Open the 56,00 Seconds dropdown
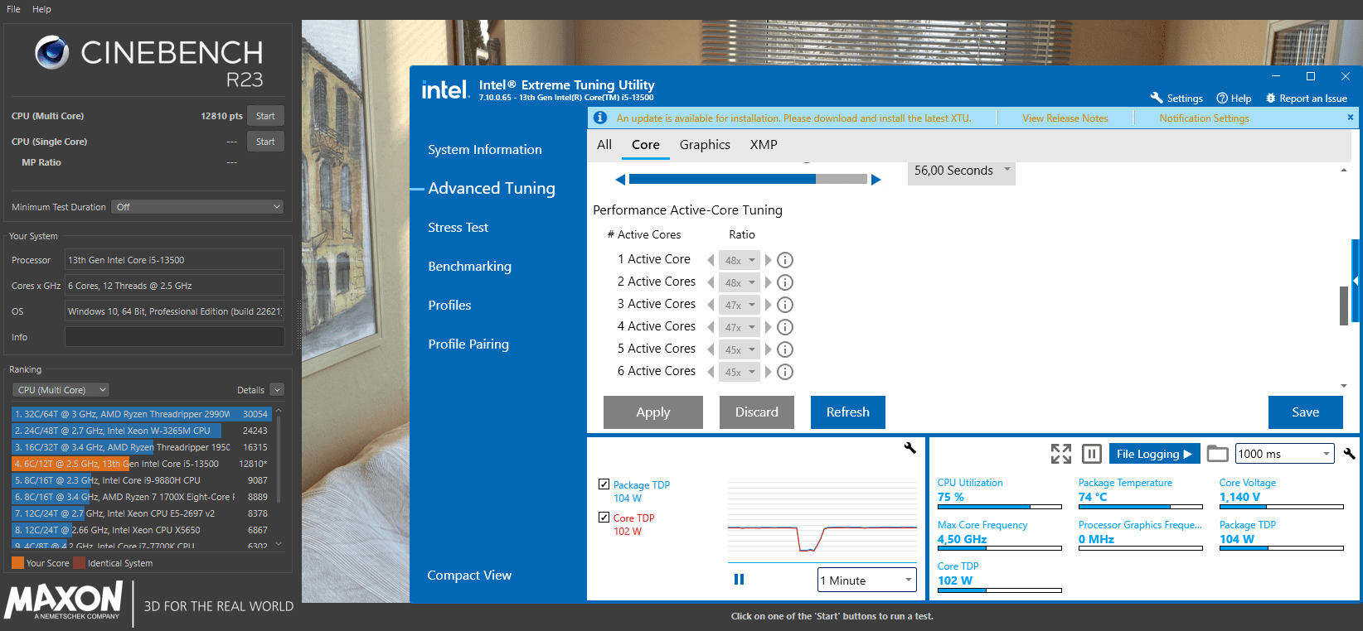The height and width of the screenshot is (631, 1363). tap(962, 171)
